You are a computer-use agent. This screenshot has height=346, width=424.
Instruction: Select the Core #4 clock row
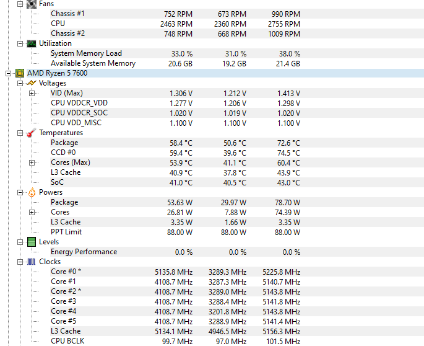coord(237,312)
